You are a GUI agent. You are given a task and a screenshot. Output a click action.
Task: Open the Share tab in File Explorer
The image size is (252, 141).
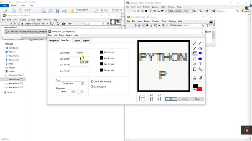(23, 5)
